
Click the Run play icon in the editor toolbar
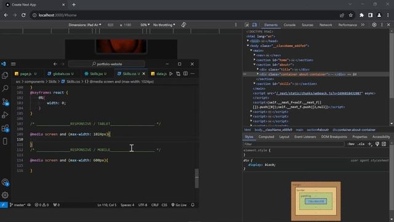pyautogui.click(x=171, y=74)
